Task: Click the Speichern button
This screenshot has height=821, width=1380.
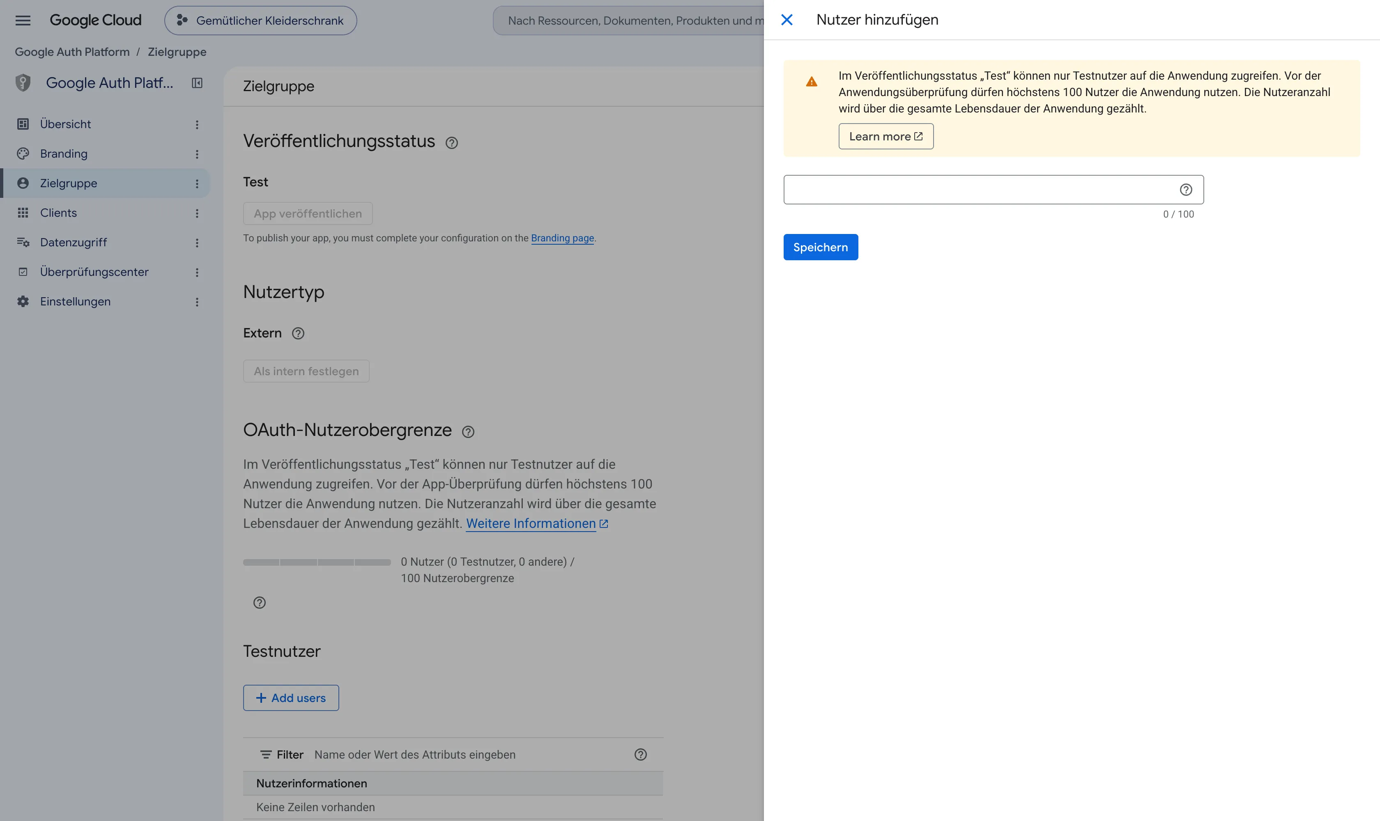Action: [820, 247]
